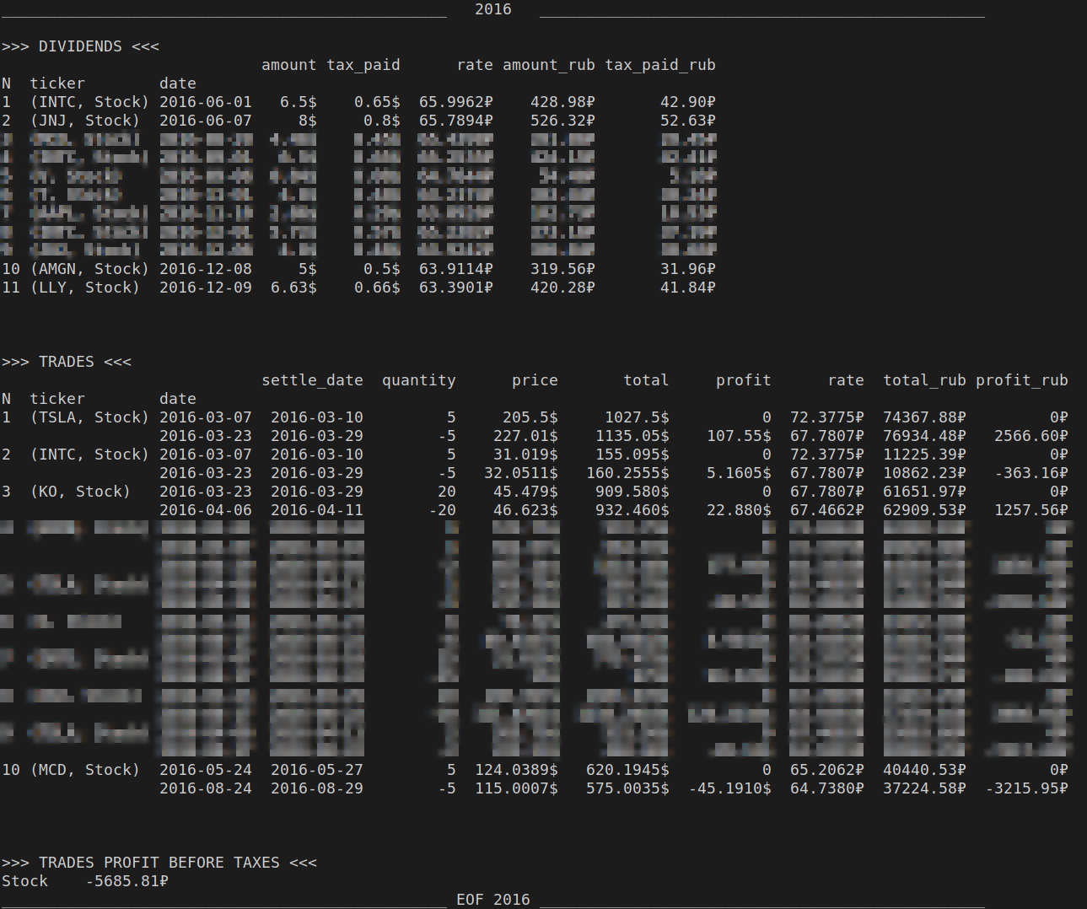Click the Stock profit total -5685.81₽
Viewport: 1087px width, 909px height.
[x=126, y=881]
